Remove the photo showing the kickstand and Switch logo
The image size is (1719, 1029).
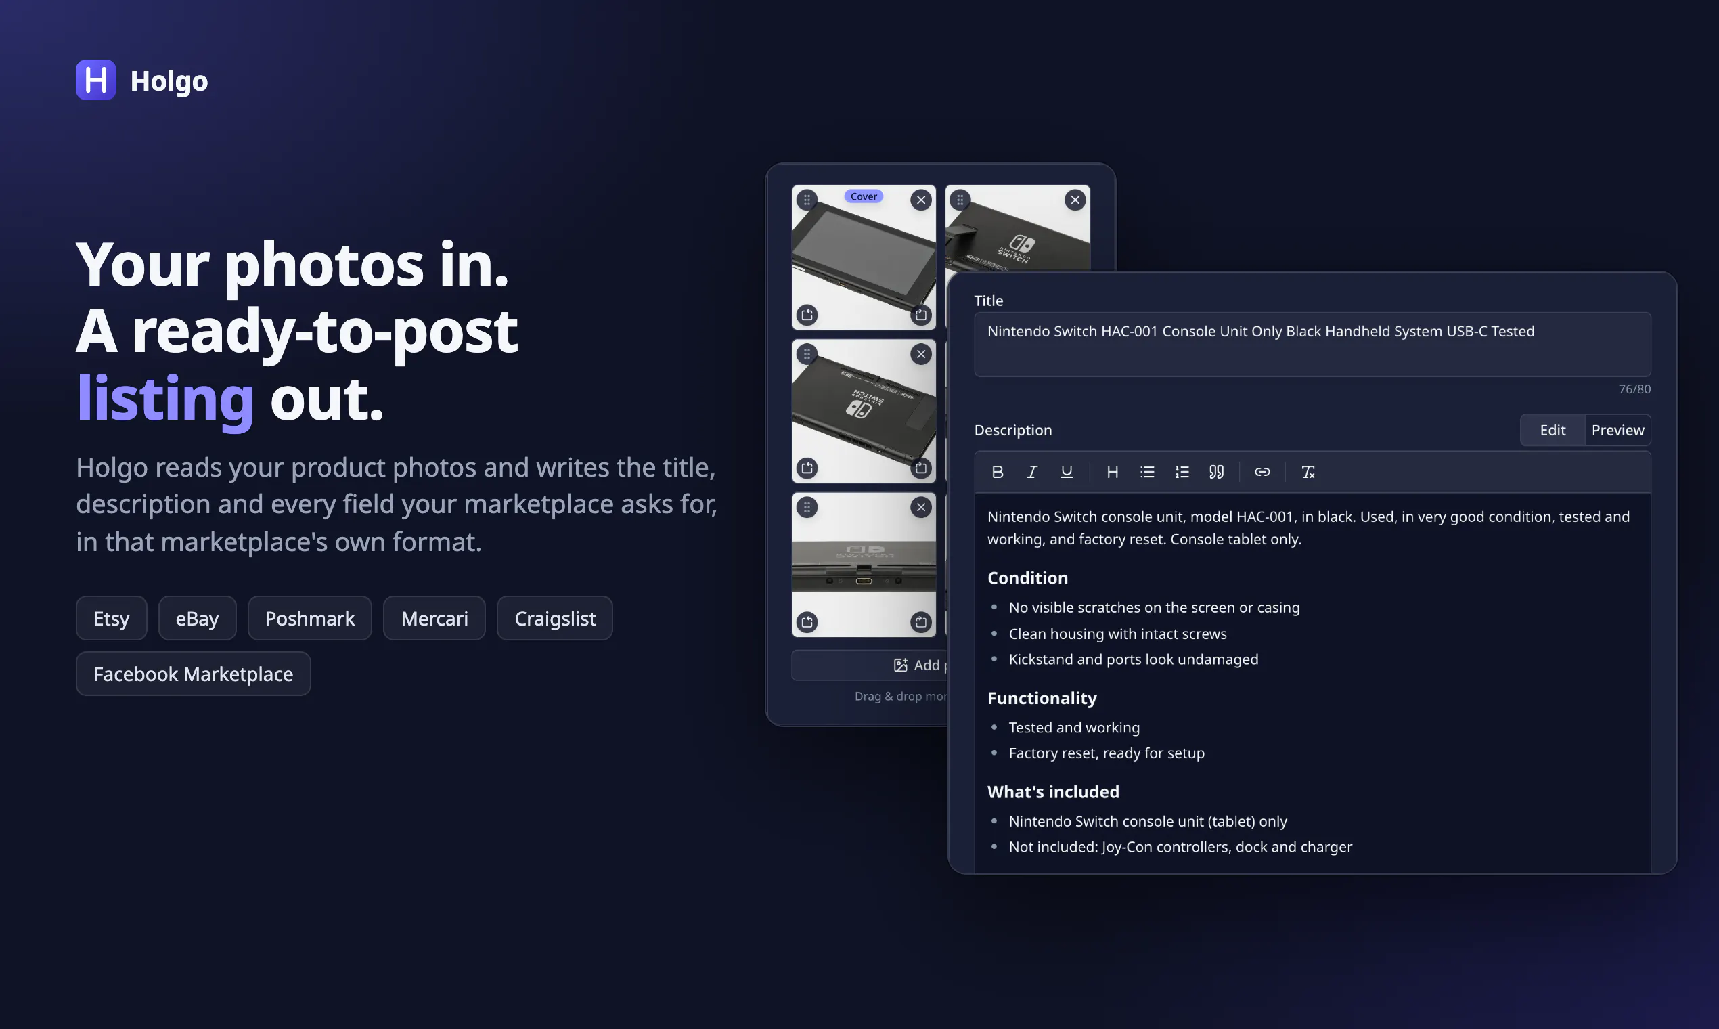pos(1075,200)
